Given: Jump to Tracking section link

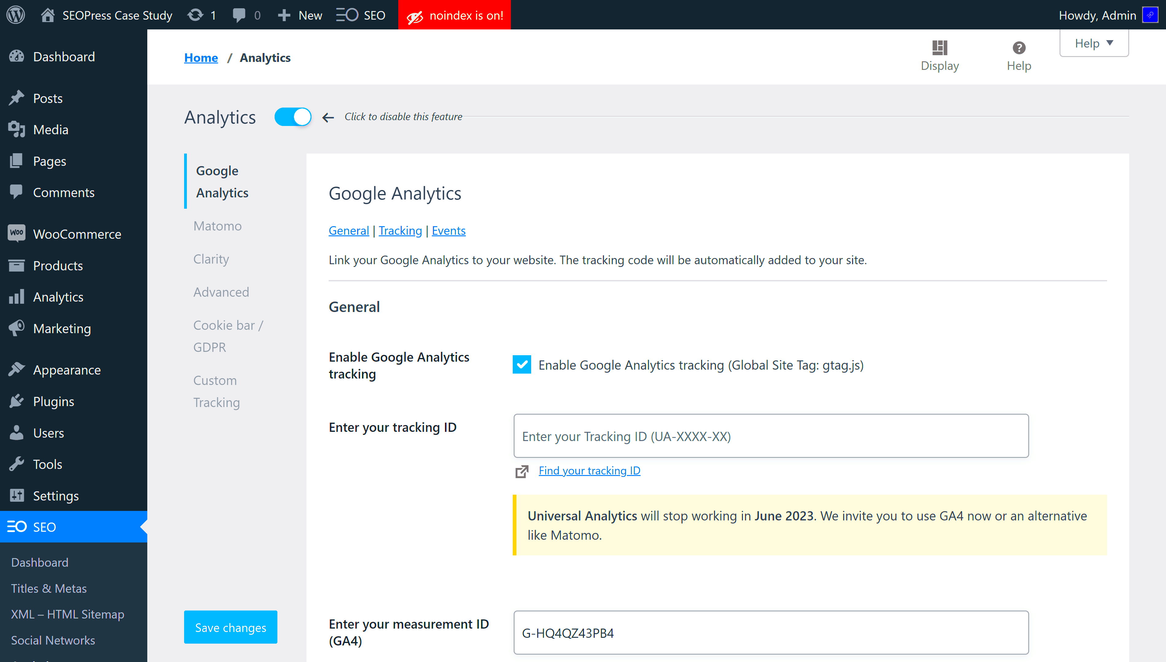Looking at the screenshot, I should (400, 230).
